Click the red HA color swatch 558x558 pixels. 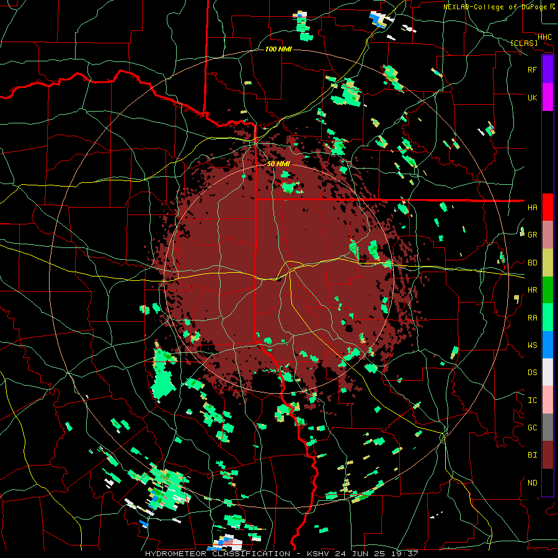pos(547,207)
